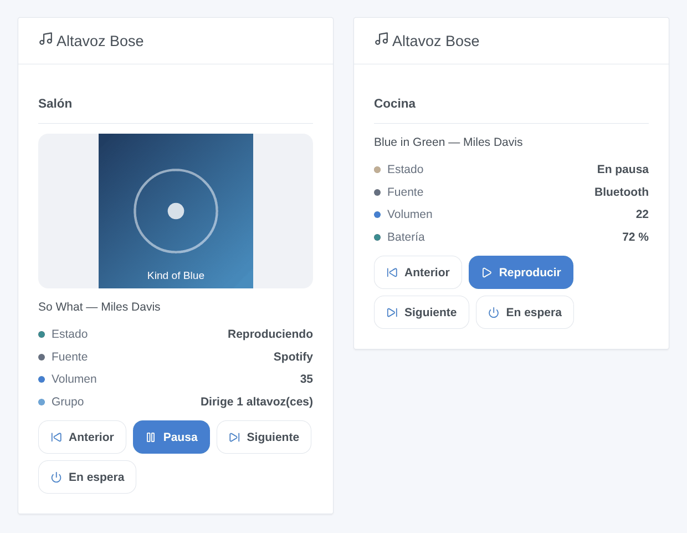Click the Altavoz Bose header above Cocina
Screen dimensions: 687x533
pos(435,41)
